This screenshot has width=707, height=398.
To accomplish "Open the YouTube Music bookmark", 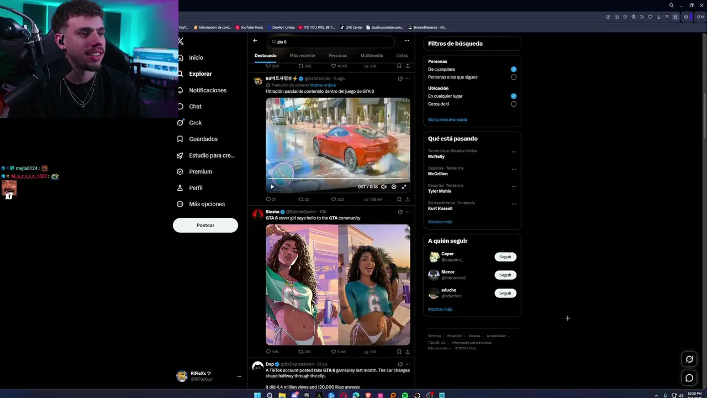I will 250,27.
